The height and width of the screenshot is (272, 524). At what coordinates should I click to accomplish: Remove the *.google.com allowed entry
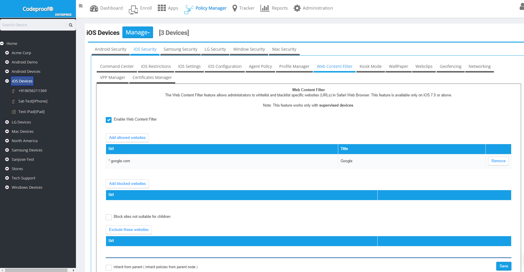coord(498,161)
